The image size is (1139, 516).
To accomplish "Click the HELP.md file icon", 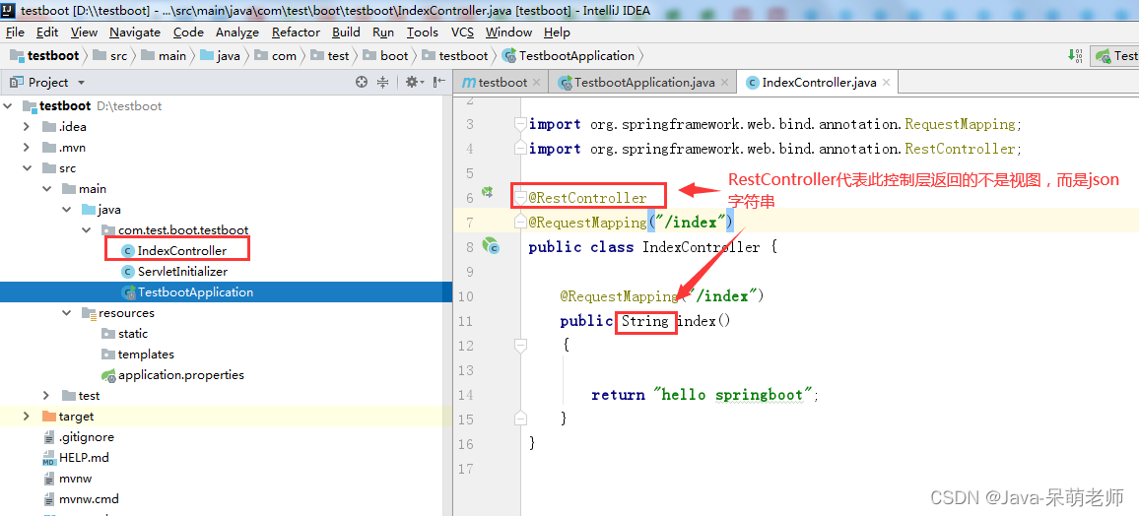I will [48, 458].
